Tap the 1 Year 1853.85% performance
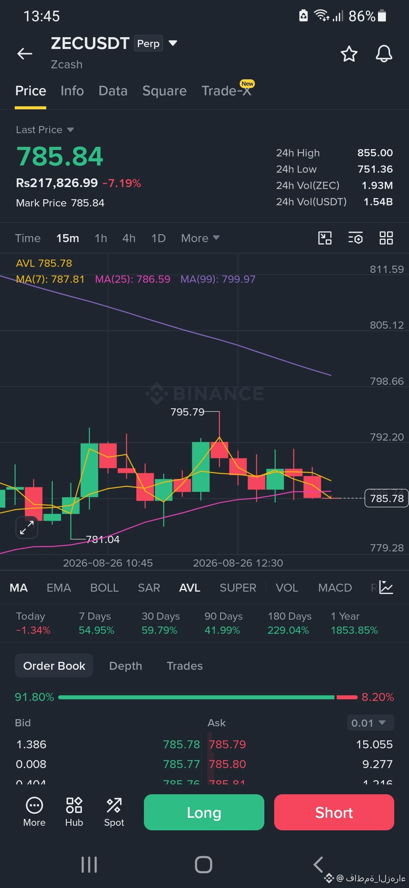The width and height of the screenshot is (409, 888). coord(354,623)
